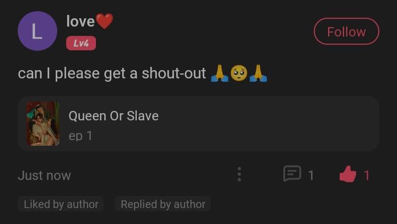Image resolution: width=397 pixels, height=224 pixels.
Task: Click the Replied by author tag
Action: 163,204
